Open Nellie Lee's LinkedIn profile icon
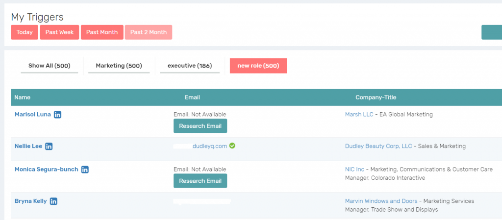 [49, 146]
